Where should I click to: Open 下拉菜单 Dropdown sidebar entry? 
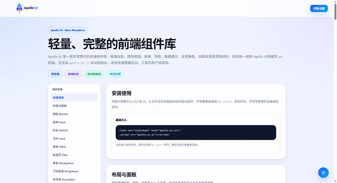[x=74, y=171]
